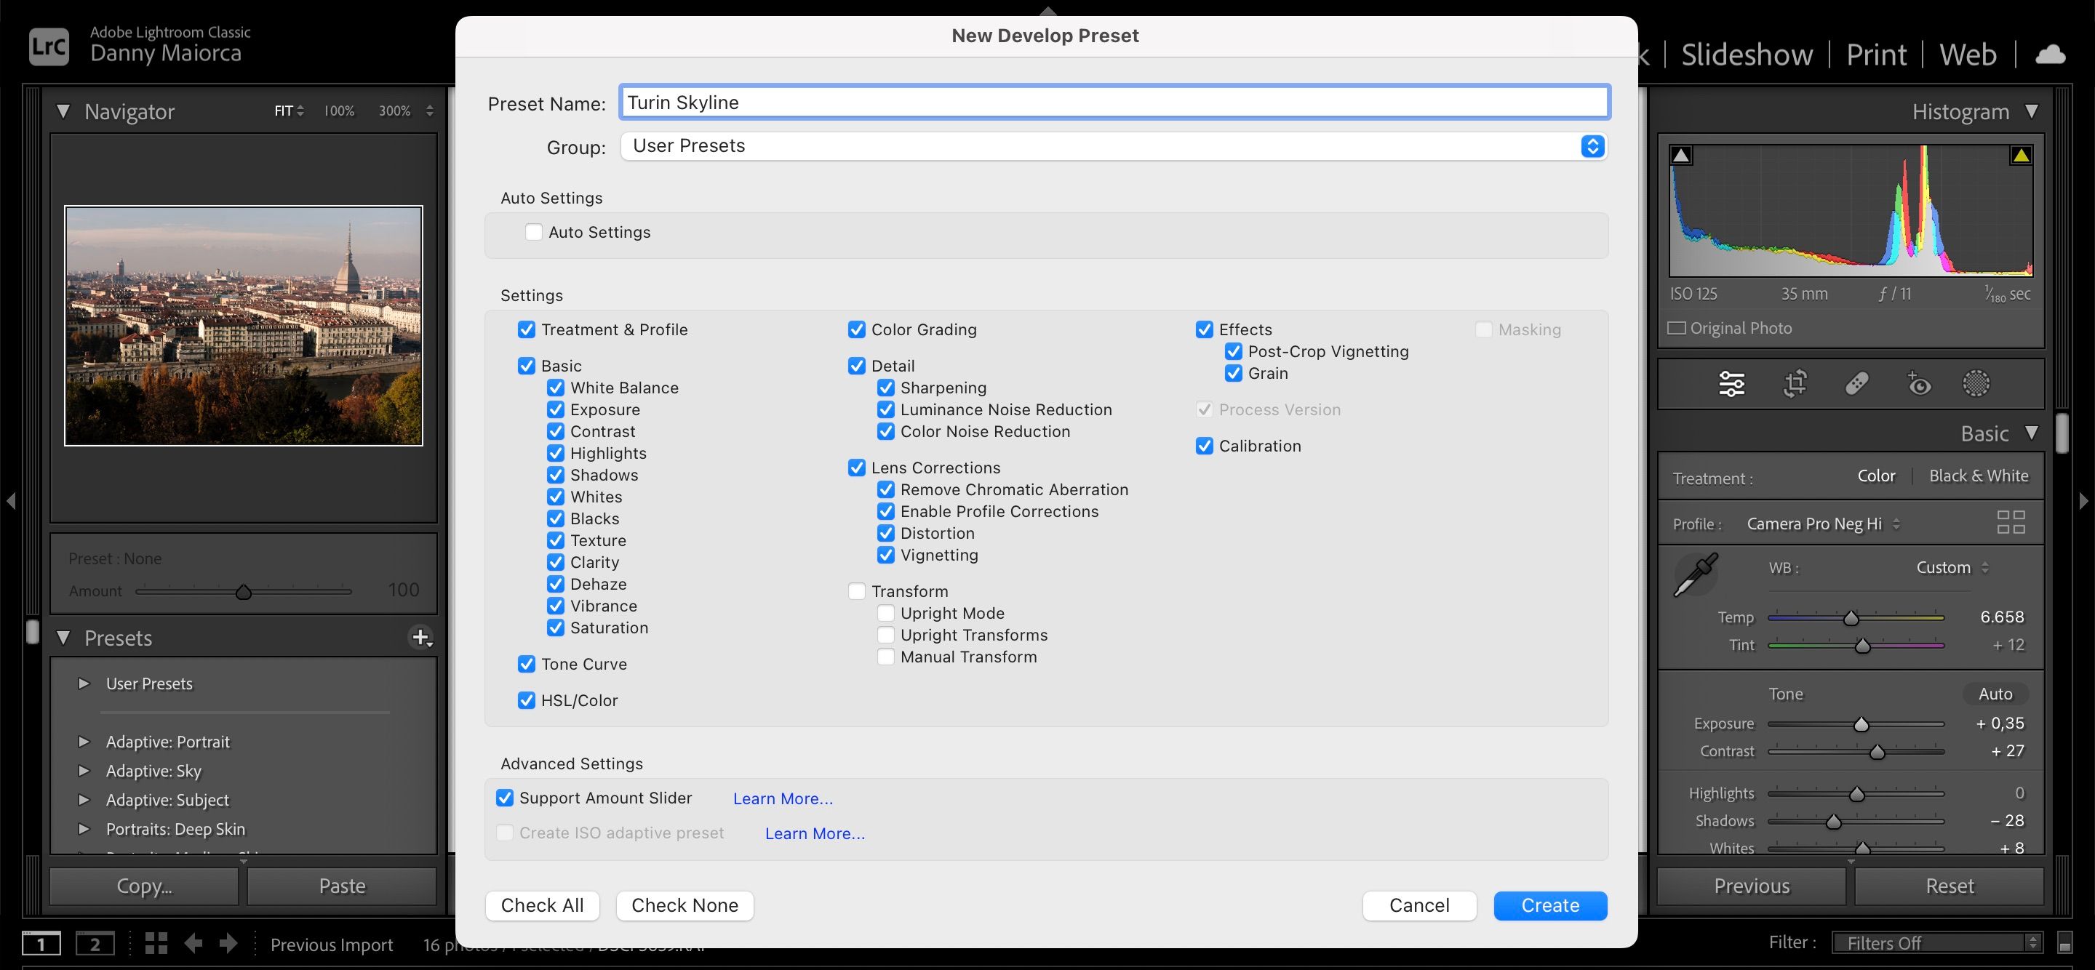Click the Temp slider handle

[1851, 618]
